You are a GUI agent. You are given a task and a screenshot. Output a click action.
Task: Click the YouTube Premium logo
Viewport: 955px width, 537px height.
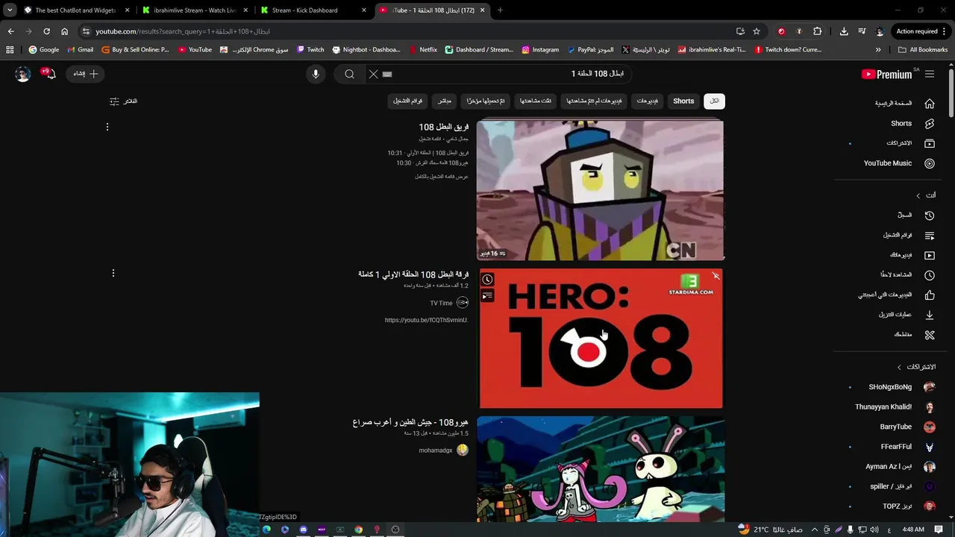886,74
